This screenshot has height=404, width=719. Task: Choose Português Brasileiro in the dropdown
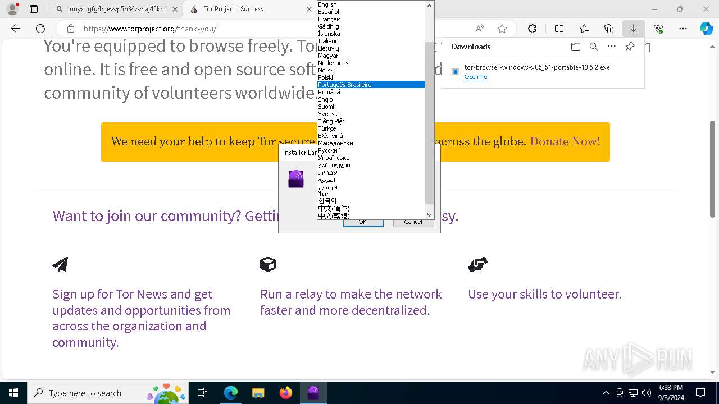[371, 85]
